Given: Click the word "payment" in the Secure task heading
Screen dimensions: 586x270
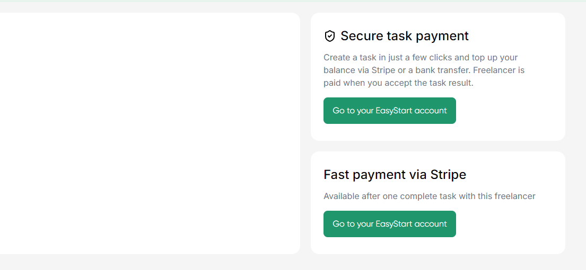Looking at the screenshot, I should point(443,36).
